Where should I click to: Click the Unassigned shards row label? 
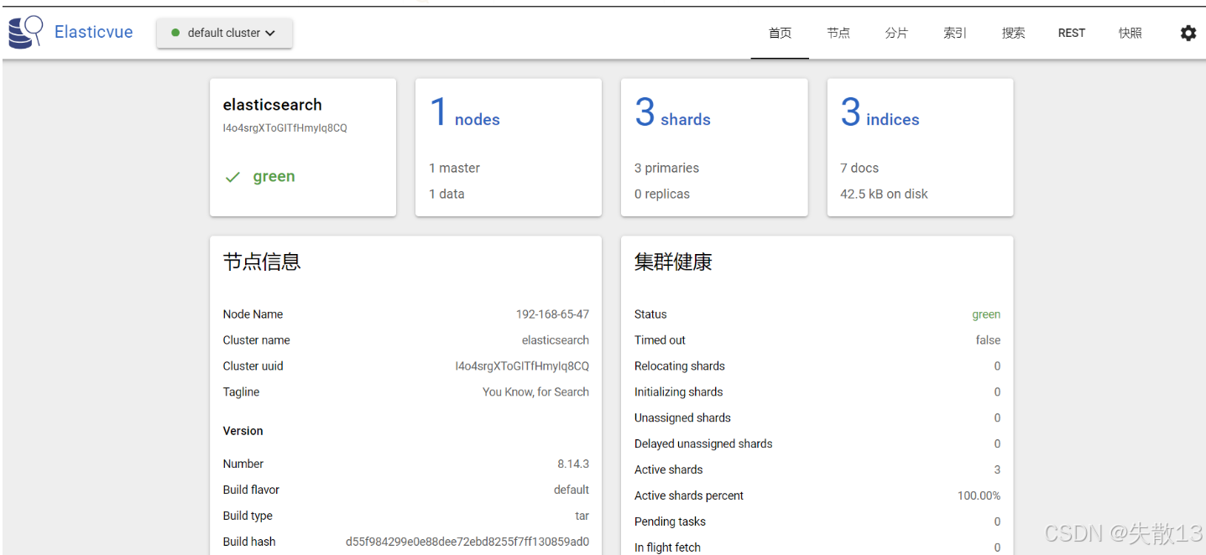[x=682, y=418]
